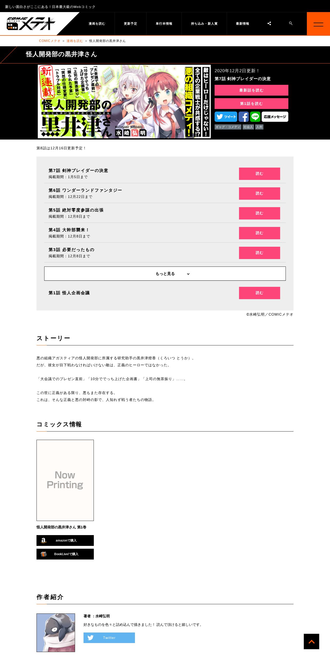Open the orange hamburger menu
Image resolution: width=330 pixels, height=660 pixels.
[x=318, y=24]
